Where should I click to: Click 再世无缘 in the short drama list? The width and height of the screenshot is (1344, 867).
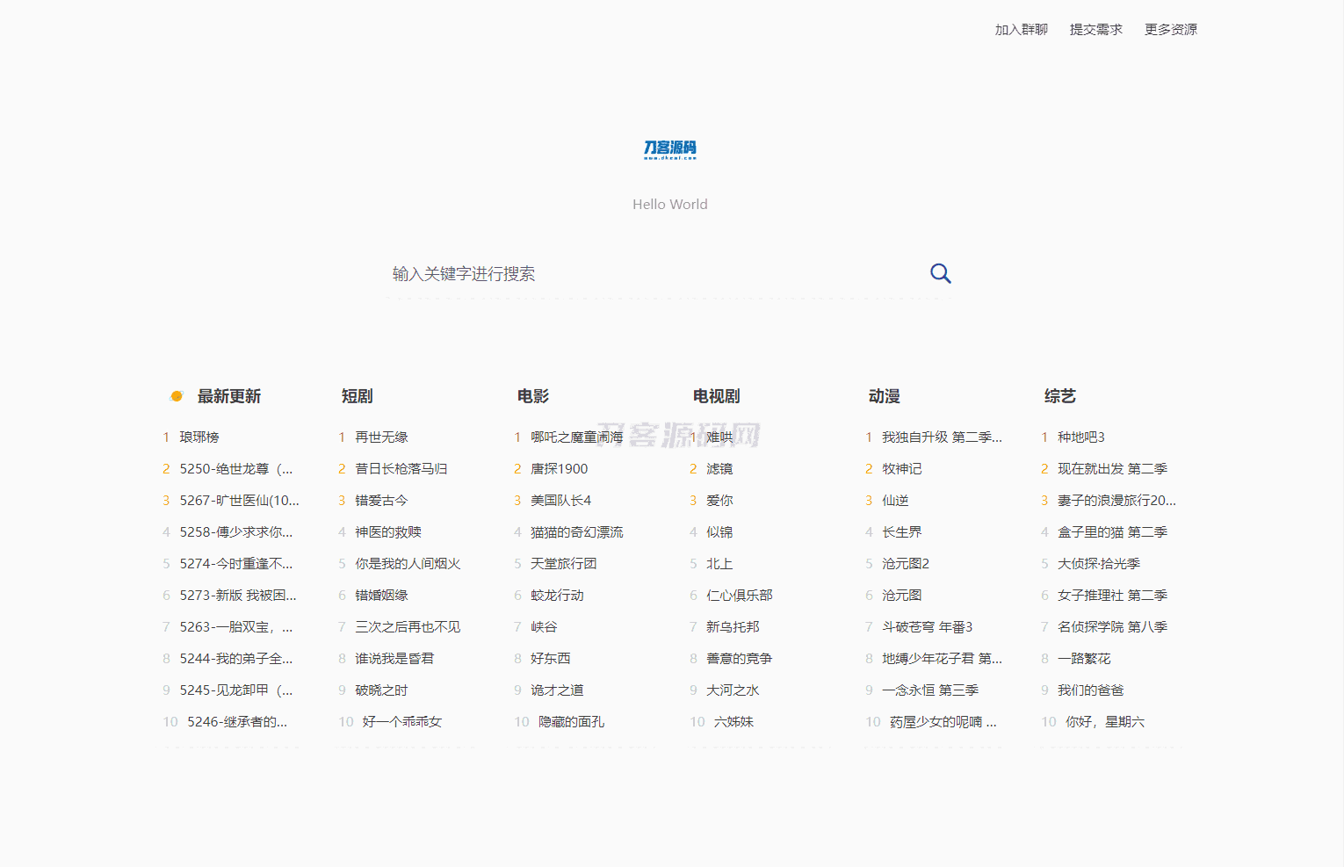(x=381, y=437)
